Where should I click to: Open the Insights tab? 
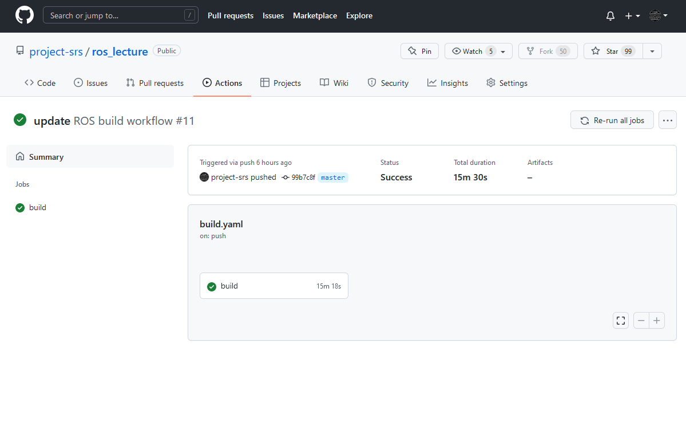pos(447,83)
